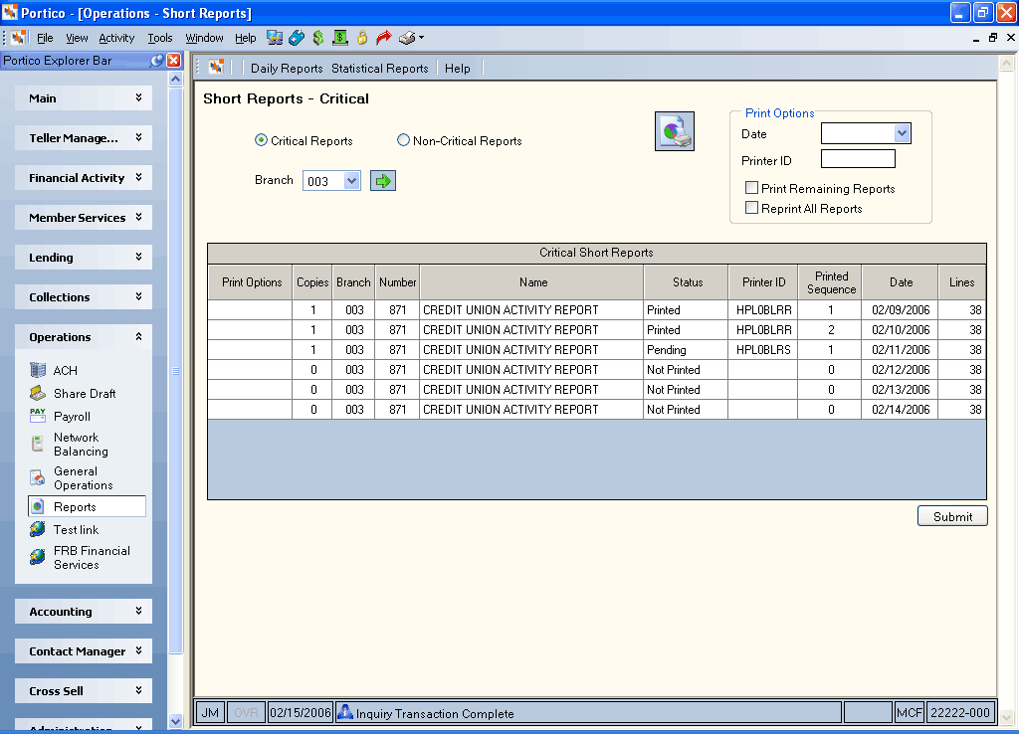Click the print report chart icon
This screenshot has width=1019, height=734.
675,131
